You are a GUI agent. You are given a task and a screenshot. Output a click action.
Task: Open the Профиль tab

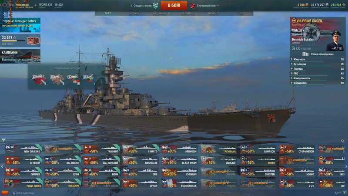214,14
